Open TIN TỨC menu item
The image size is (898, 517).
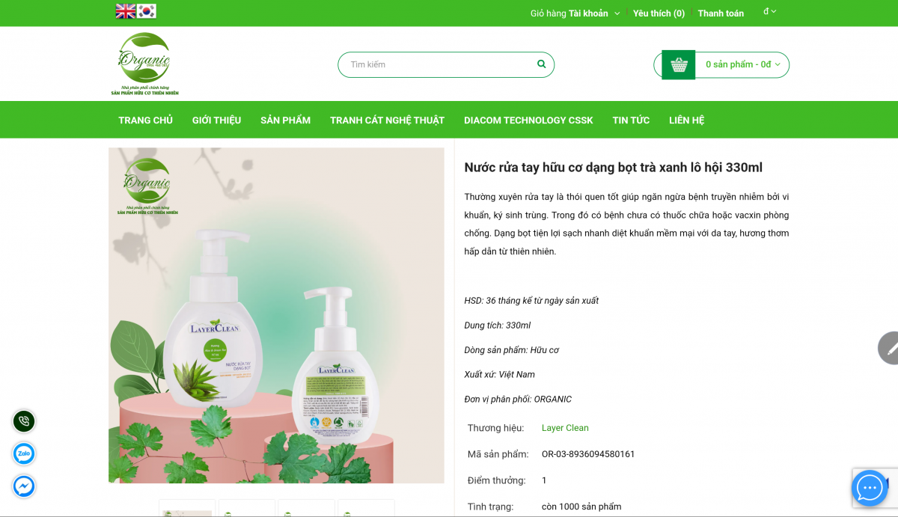[x=631, y=120]
